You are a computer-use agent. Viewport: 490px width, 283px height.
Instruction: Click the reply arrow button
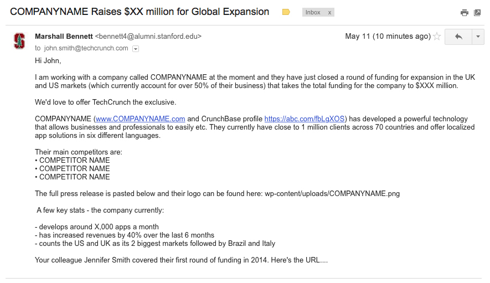point(458,37)
